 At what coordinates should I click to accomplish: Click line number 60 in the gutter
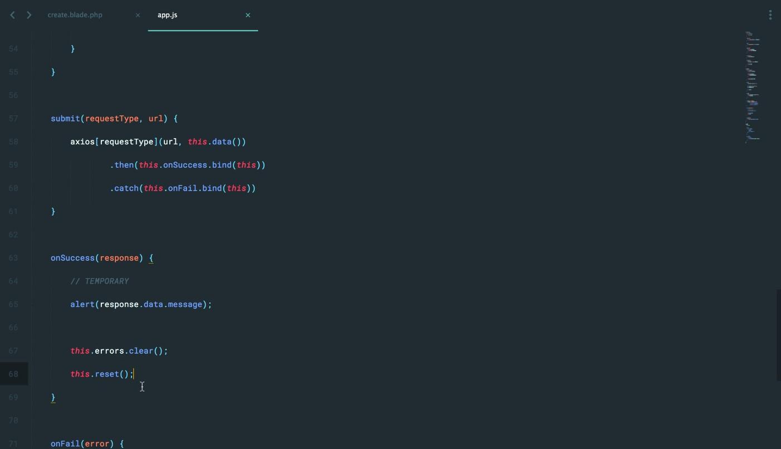tap(13, 188)
